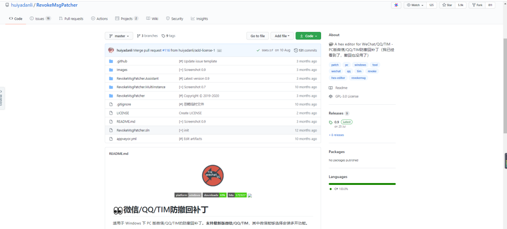Open the '+ 8 releases' link
Screen dimensions: 507x229
click(x=336, y=135)
